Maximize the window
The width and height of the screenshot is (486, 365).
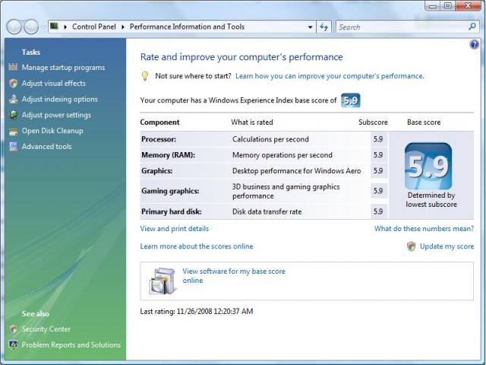tap(448, 5)
